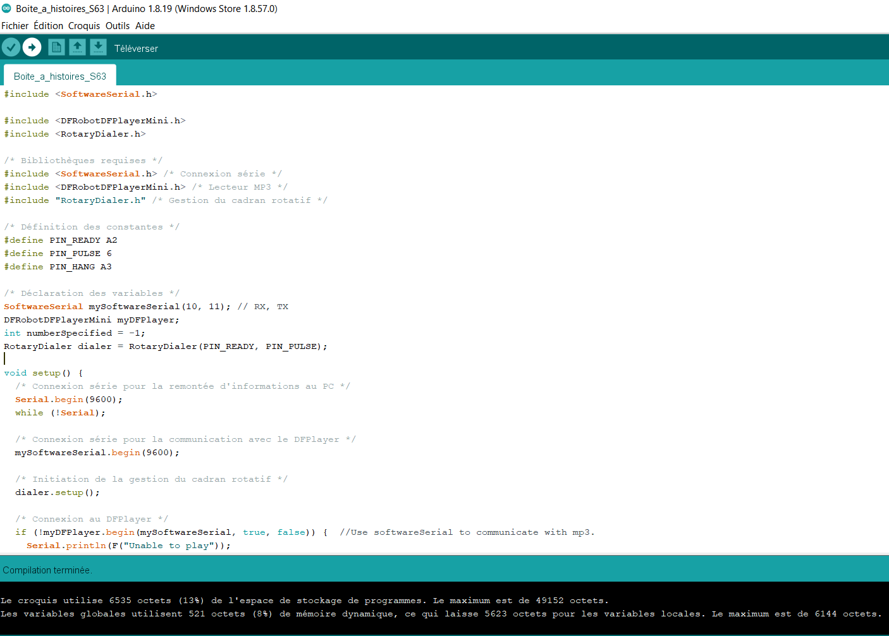Open the Aide menu

pyautogui.click(x=145, y=26)
